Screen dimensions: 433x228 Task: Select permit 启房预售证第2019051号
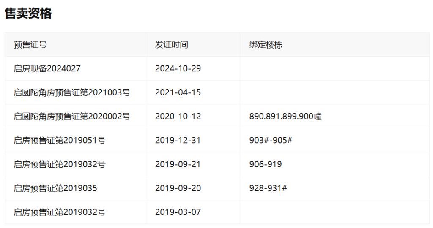pos(59,140)
